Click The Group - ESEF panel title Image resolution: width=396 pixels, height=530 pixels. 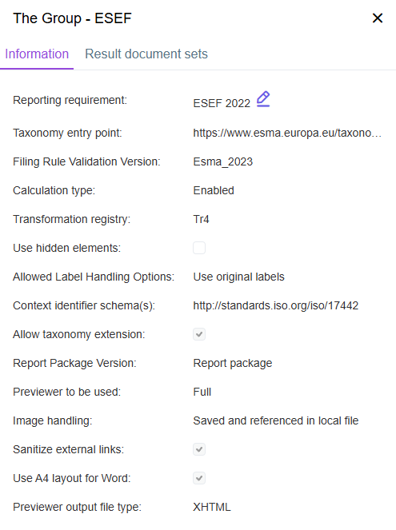[72, 18]
